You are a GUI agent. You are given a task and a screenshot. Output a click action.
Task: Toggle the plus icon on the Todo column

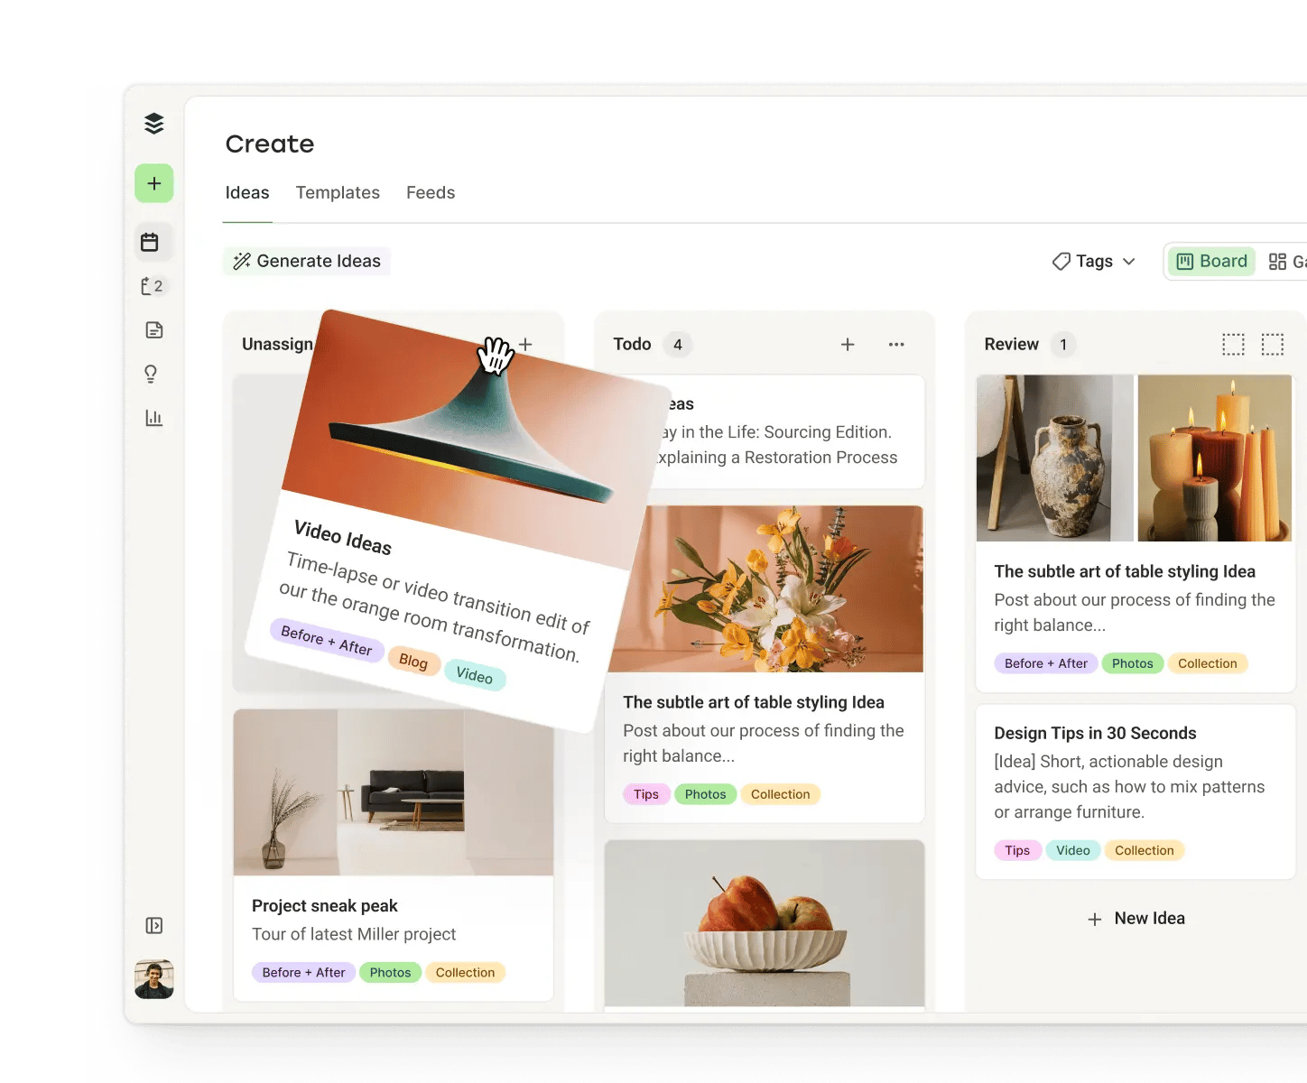coord(847,344)
